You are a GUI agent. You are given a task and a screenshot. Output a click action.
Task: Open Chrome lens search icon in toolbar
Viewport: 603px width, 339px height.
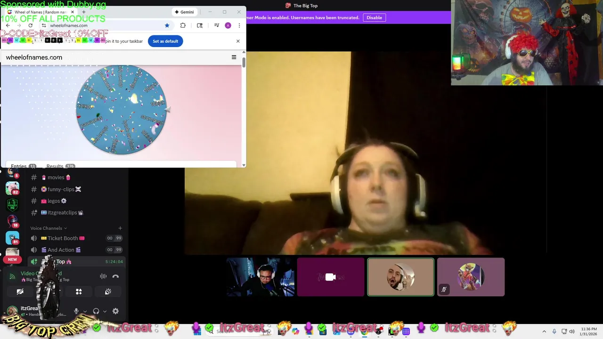coord(200,25)
